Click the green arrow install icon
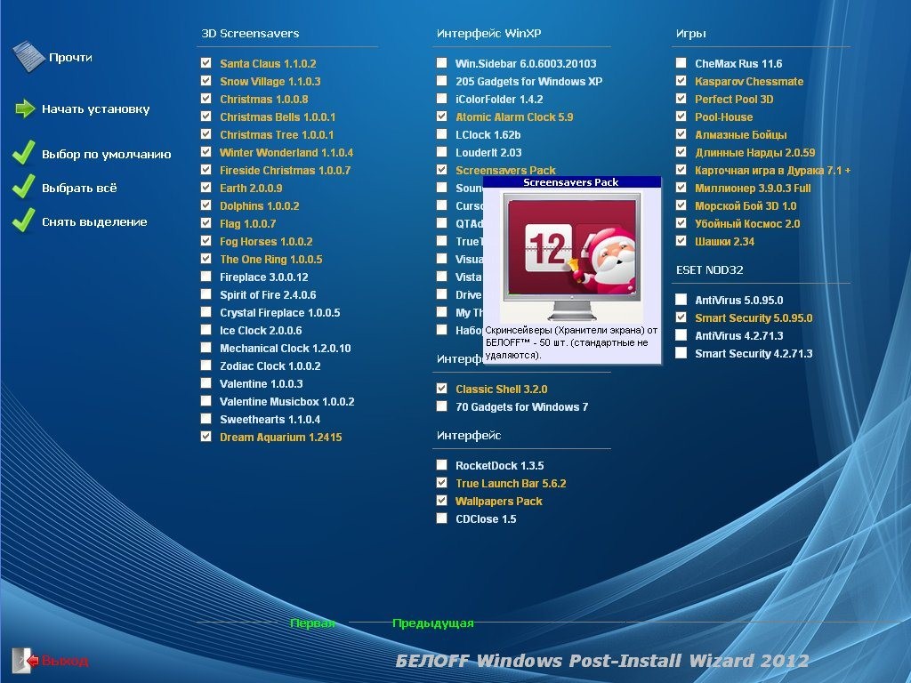This screenshot has height=683, width=911. [x=25, y=108]
